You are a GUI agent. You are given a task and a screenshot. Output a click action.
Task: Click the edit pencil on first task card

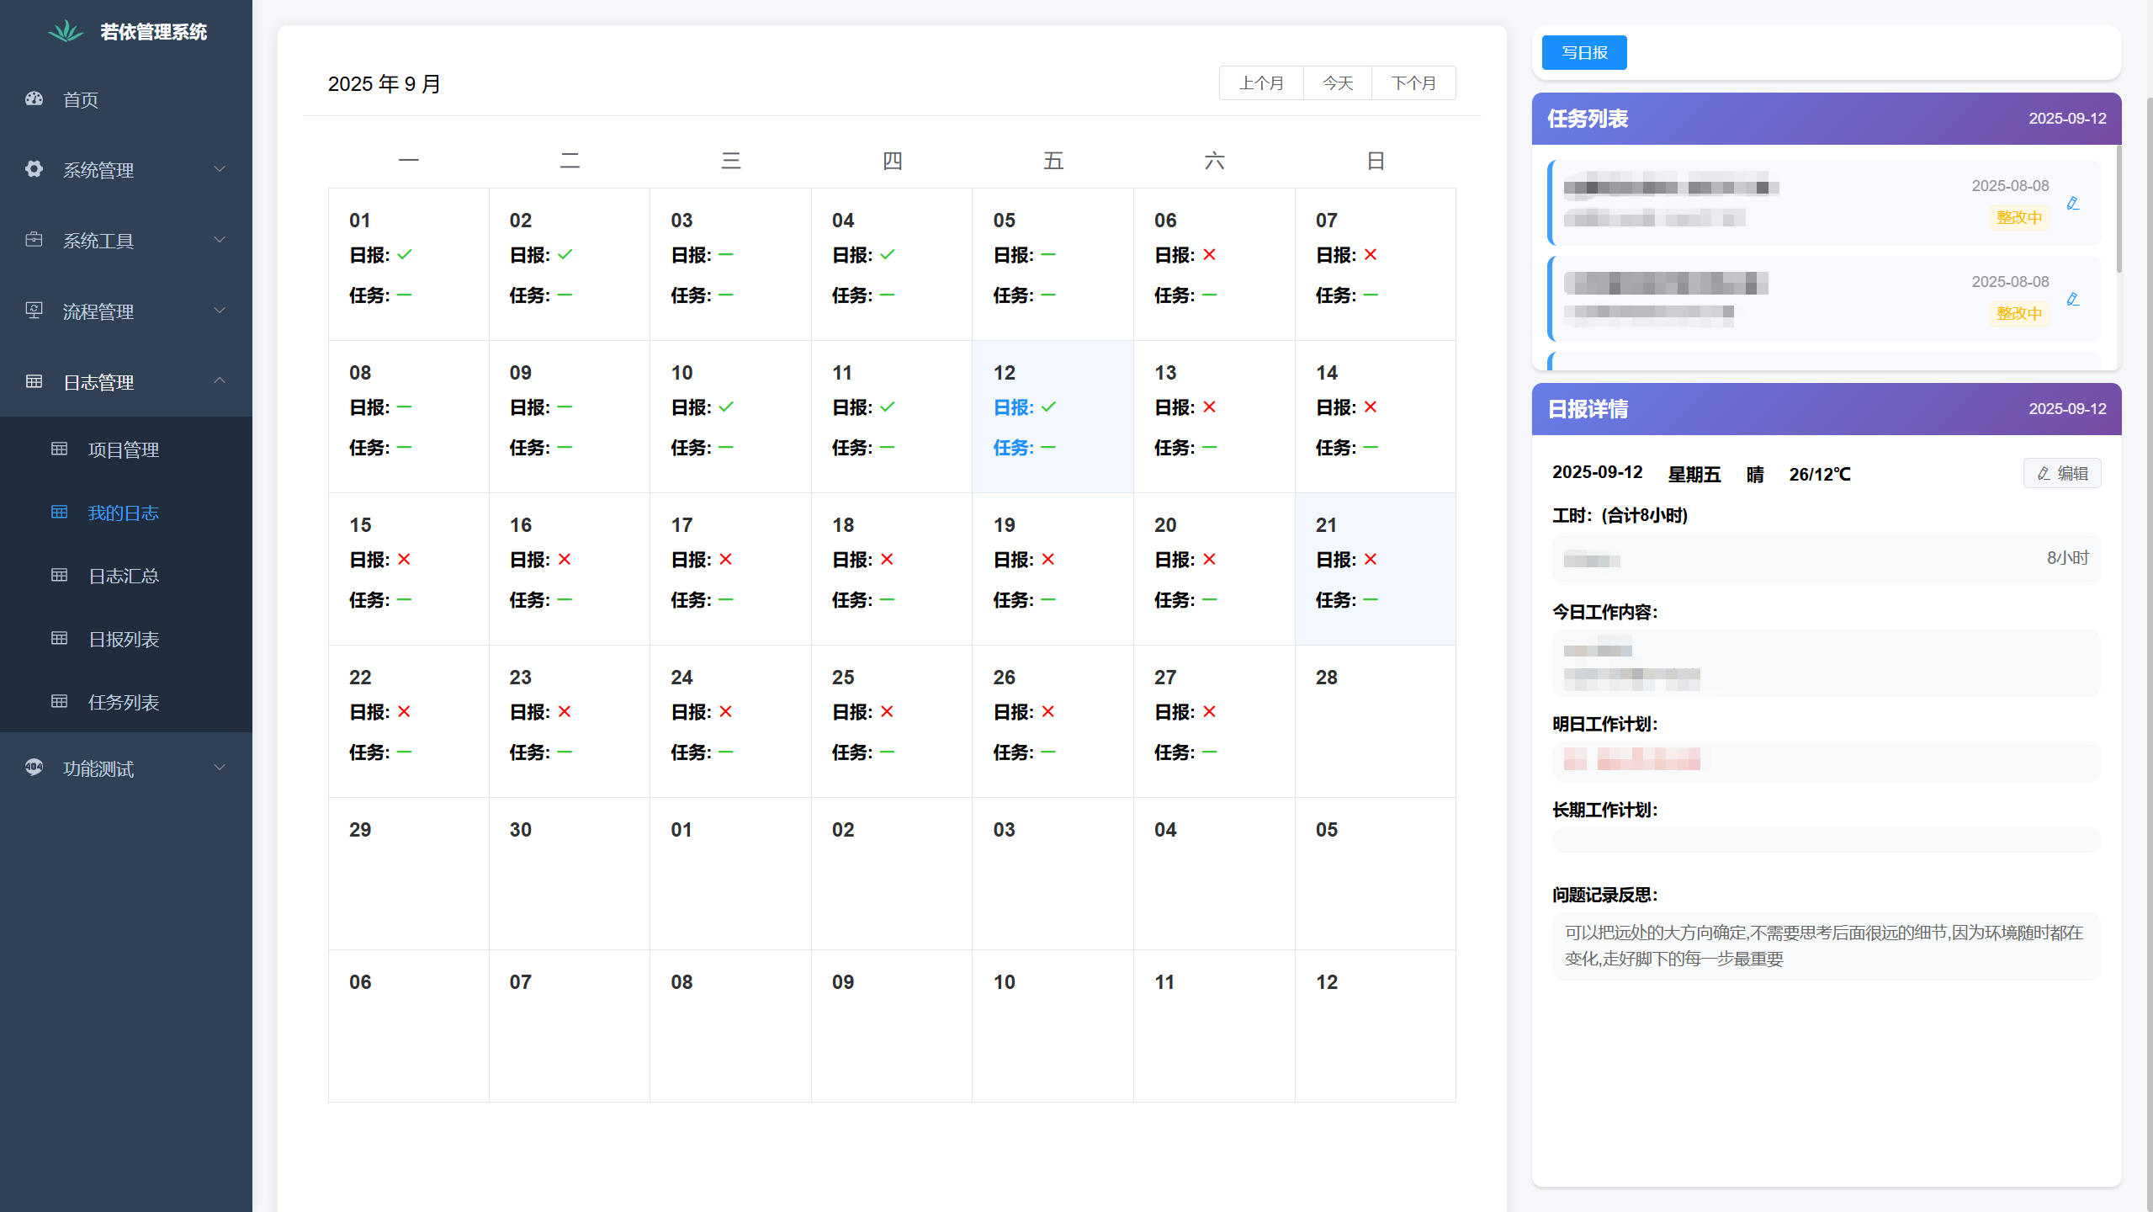click(x=2072, y=203)
